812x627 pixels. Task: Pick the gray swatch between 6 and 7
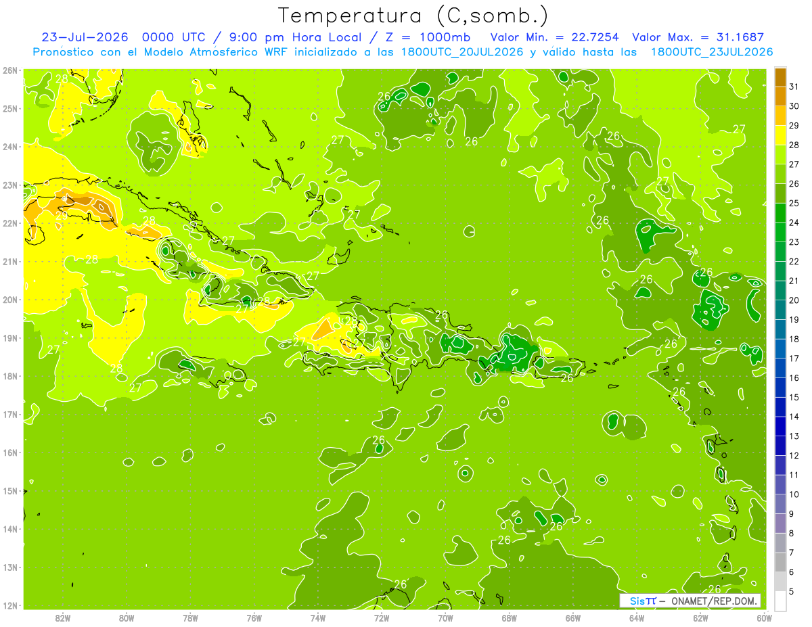(780, 562)
